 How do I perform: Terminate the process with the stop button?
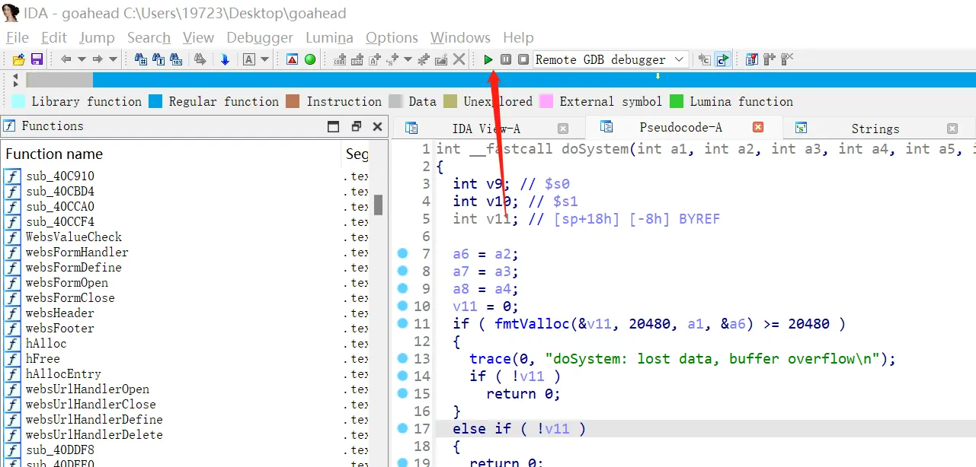[x=523, y=59]
